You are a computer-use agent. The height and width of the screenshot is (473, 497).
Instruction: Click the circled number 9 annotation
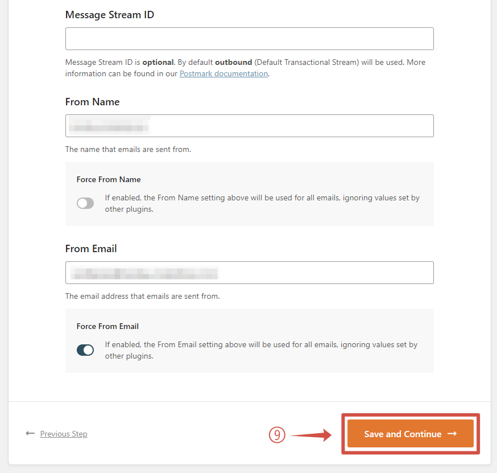click(276, 435)
